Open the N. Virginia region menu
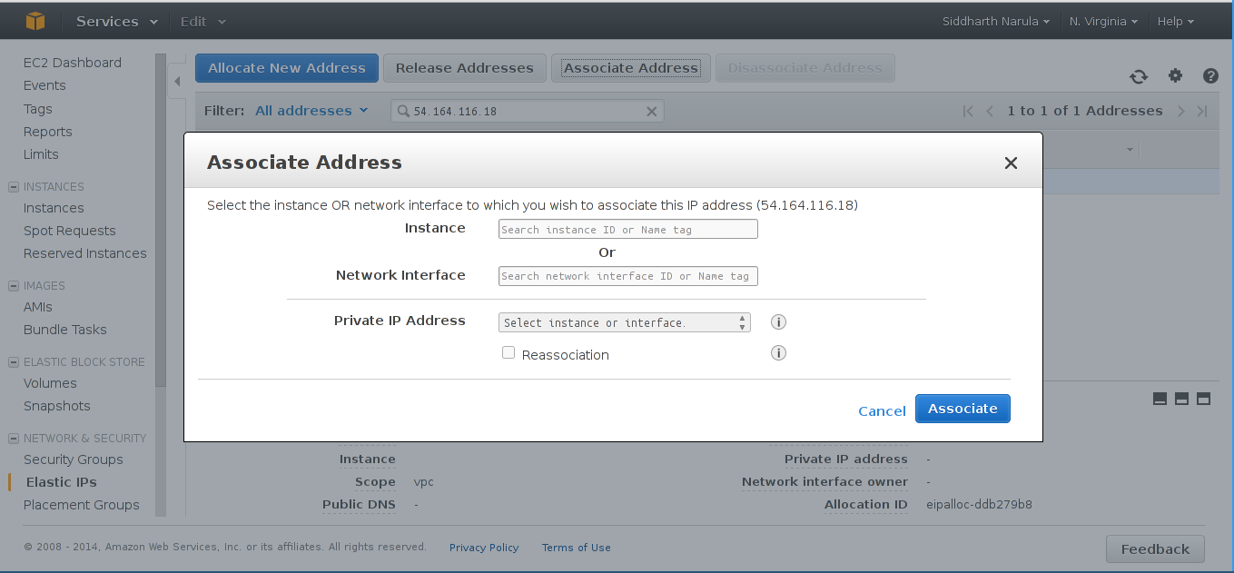The width and height of the screenshot is (1234, 573). (x=1103, y=21)
